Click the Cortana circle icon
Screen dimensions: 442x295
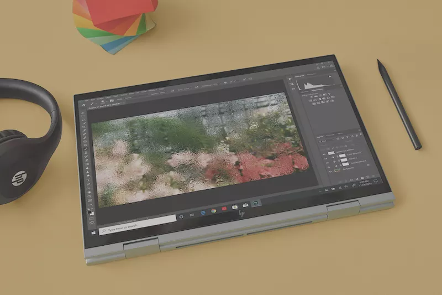pos(182,217)
